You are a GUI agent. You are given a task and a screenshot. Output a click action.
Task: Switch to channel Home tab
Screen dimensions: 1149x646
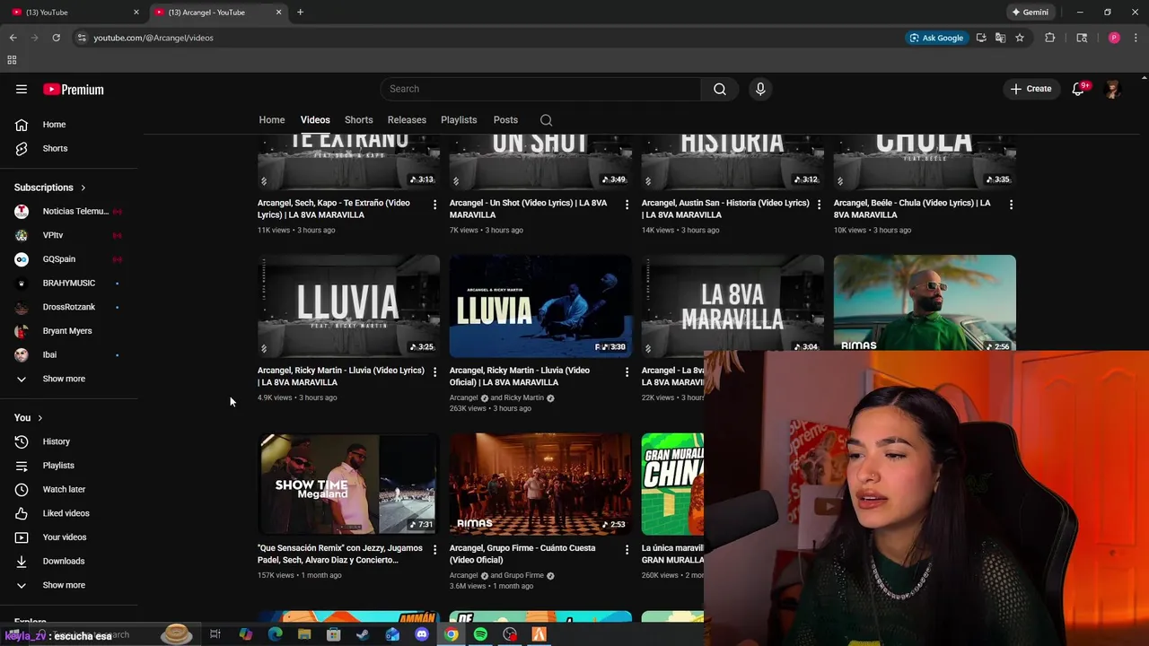tap(272, 120)
